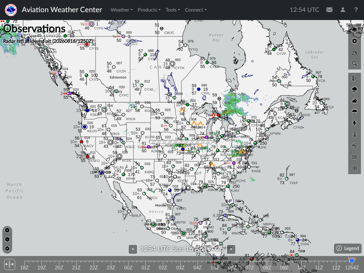
Task: Click the curved arrow refresh icon
Action: [355, 52]
